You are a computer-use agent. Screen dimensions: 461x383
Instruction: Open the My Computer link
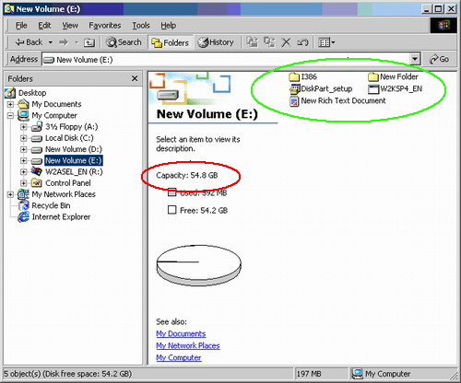179,357
